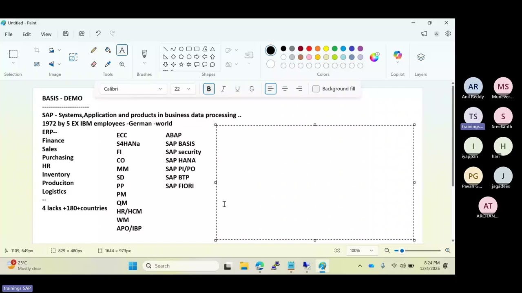522x293 pixels.
Task: Select the oval shape
Action: pyautogui.click(x=181, y=49)
